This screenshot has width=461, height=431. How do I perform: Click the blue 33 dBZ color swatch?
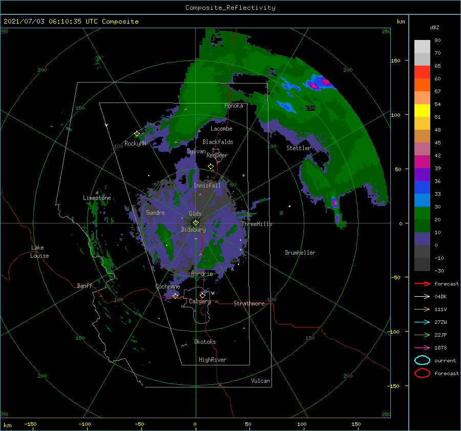[422, 188]
